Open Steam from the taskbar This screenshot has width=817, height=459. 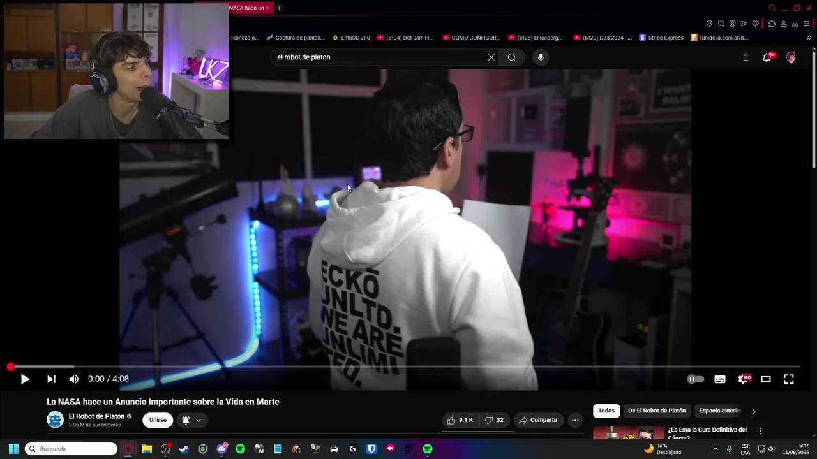pyautogui.click(x=184, y=449)
